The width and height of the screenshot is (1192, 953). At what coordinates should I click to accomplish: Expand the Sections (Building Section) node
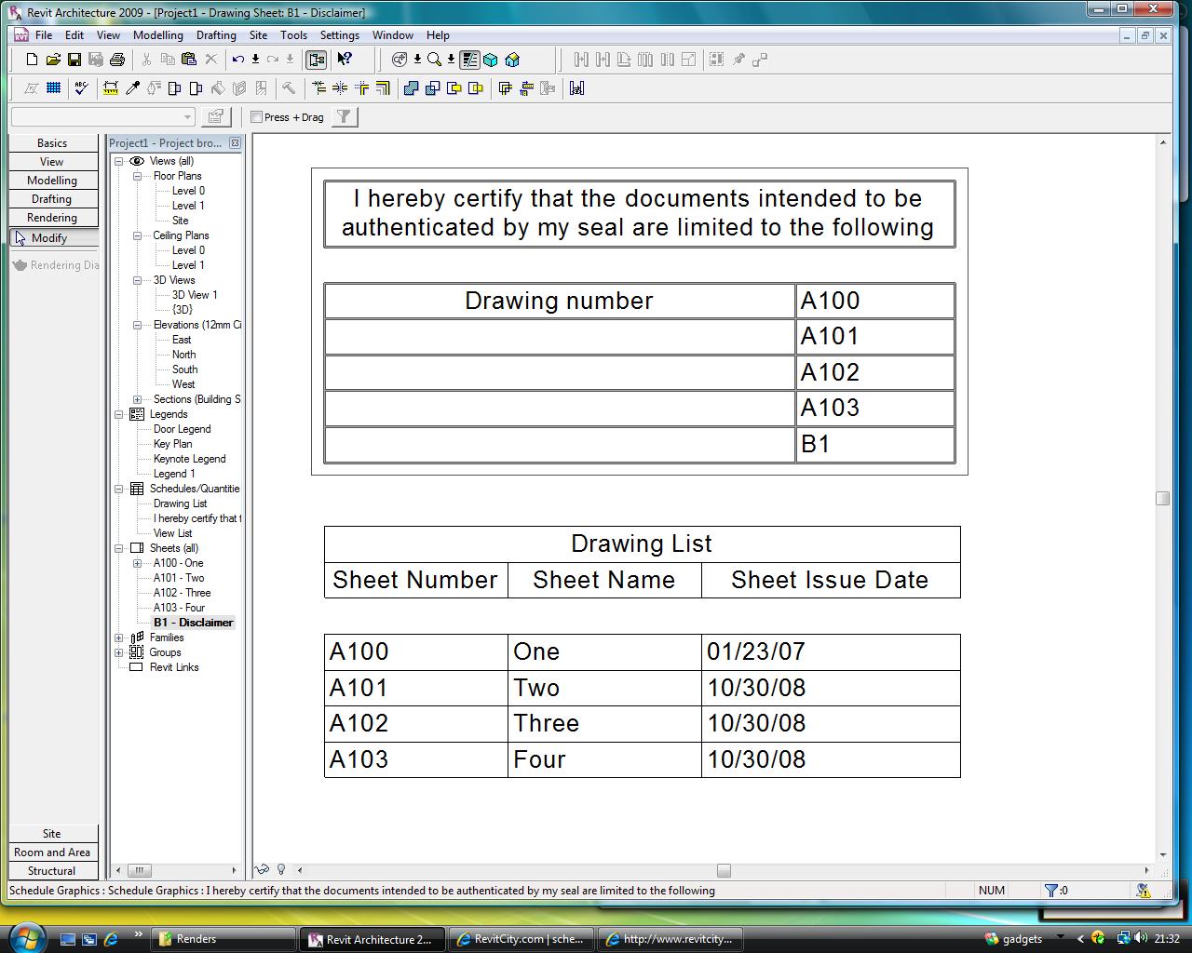(137, 399)
